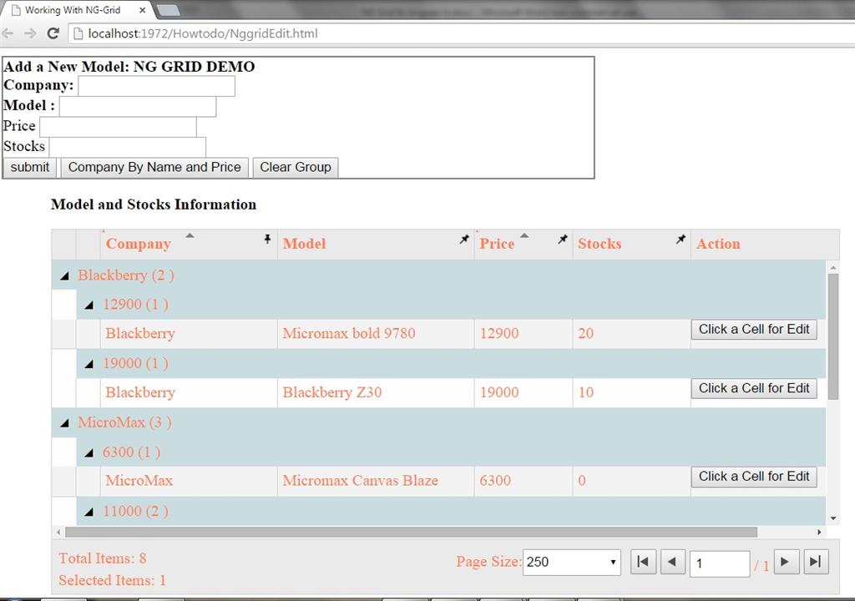Click the Micromax bold 9780 cell
This screenshot has height=601, width=855.
point(376,334)
